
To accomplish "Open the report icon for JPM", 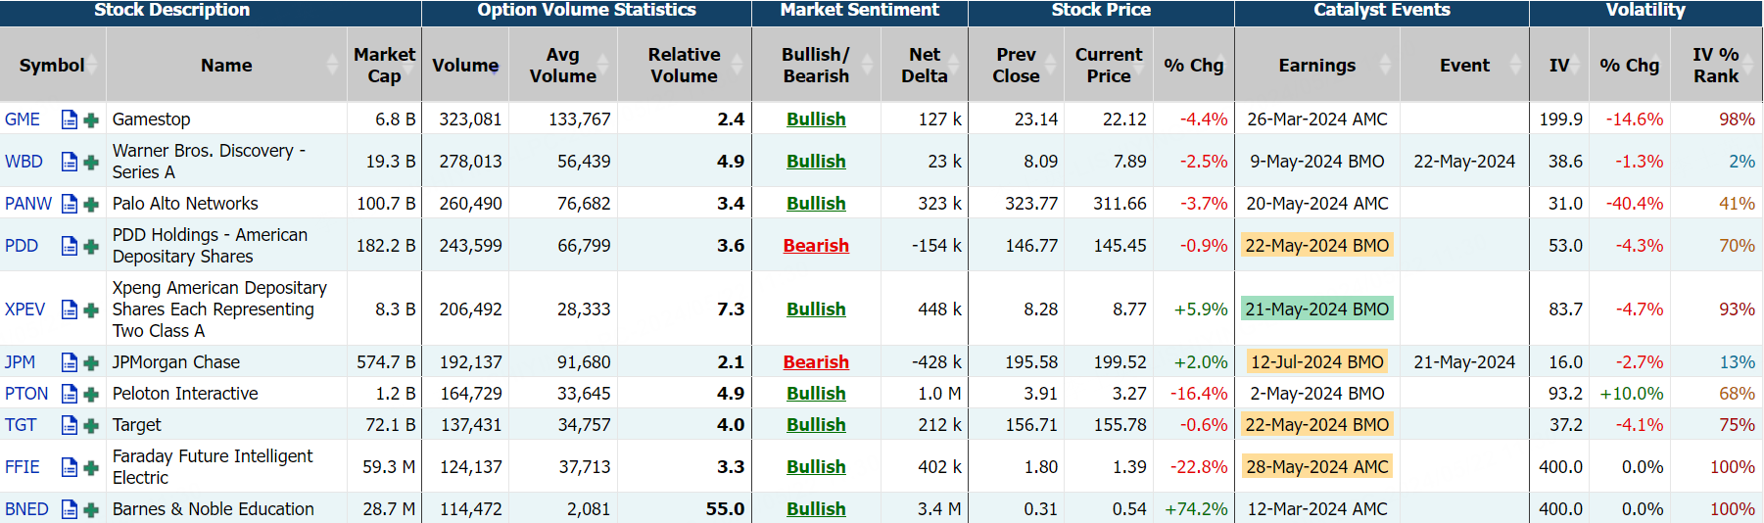I will pos(70,362).
